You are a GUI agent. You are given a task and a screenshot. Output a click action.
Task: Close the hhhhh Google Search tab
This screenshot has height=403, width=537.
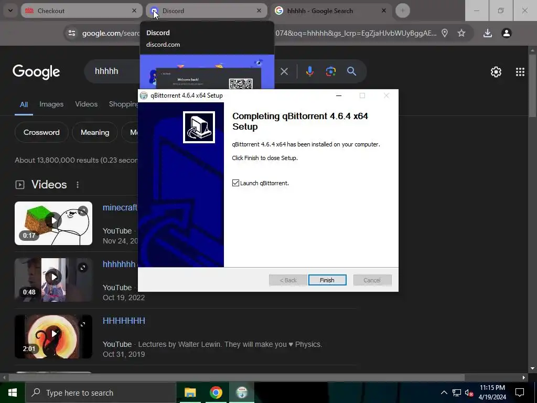[384, 10]
